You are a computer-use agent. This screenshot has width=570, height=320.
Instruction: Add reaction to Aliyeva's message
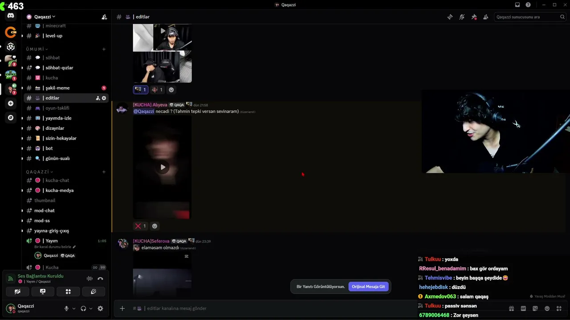155,226
